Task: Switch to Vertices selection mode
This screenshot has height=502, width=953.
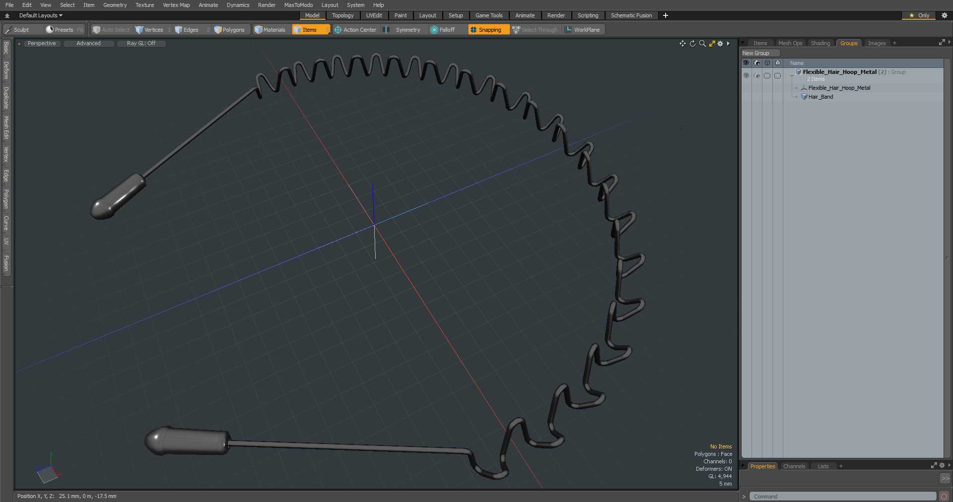Action: 153,30
